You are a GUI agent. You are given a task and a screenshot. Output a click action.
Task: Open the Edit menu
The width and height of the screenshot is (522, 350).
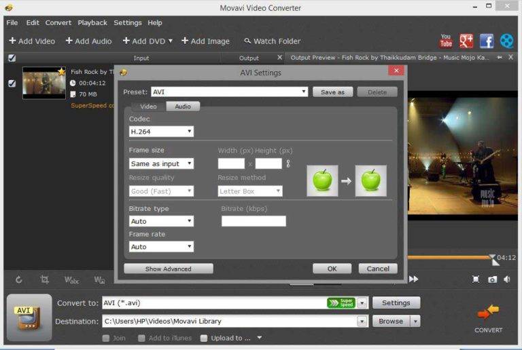pyautogui.click(x=33, y=22)
